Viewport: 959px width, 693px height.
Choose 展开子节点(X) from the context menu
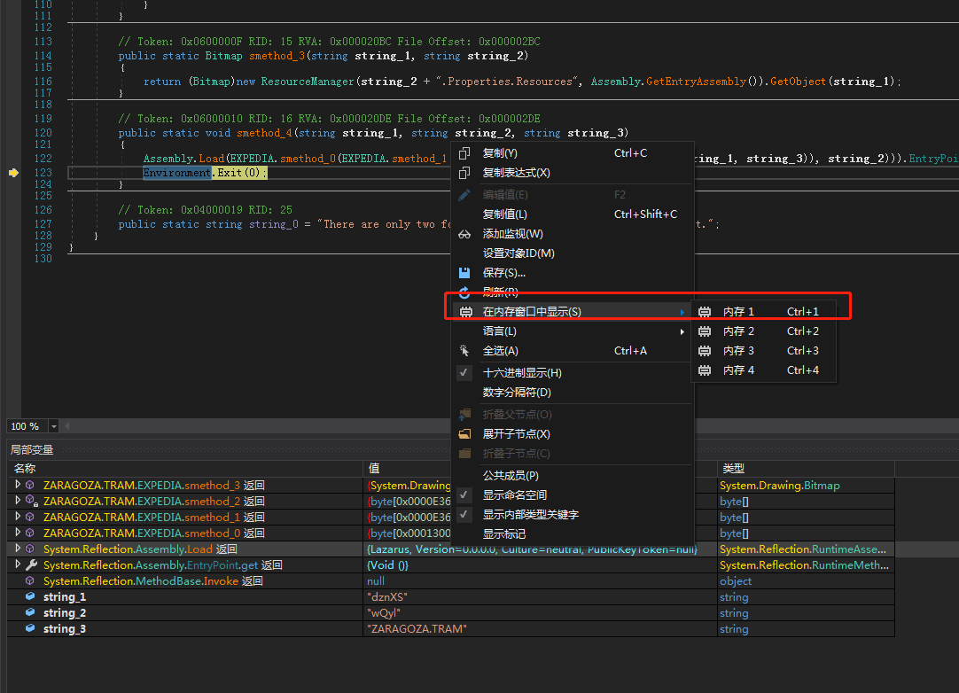pyautogui.click(x=573, y=434)
